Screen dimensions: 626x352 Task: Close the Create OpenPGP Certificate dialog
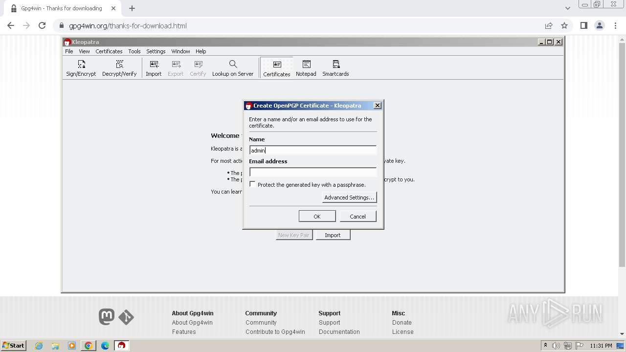378,106
